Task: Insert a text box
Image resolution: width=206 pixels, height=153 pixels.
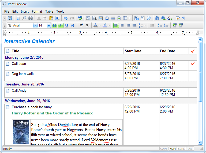Action: coord(88,18)
